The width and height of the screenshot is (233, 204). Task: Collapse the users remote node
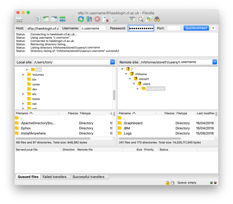click(134, 84)
